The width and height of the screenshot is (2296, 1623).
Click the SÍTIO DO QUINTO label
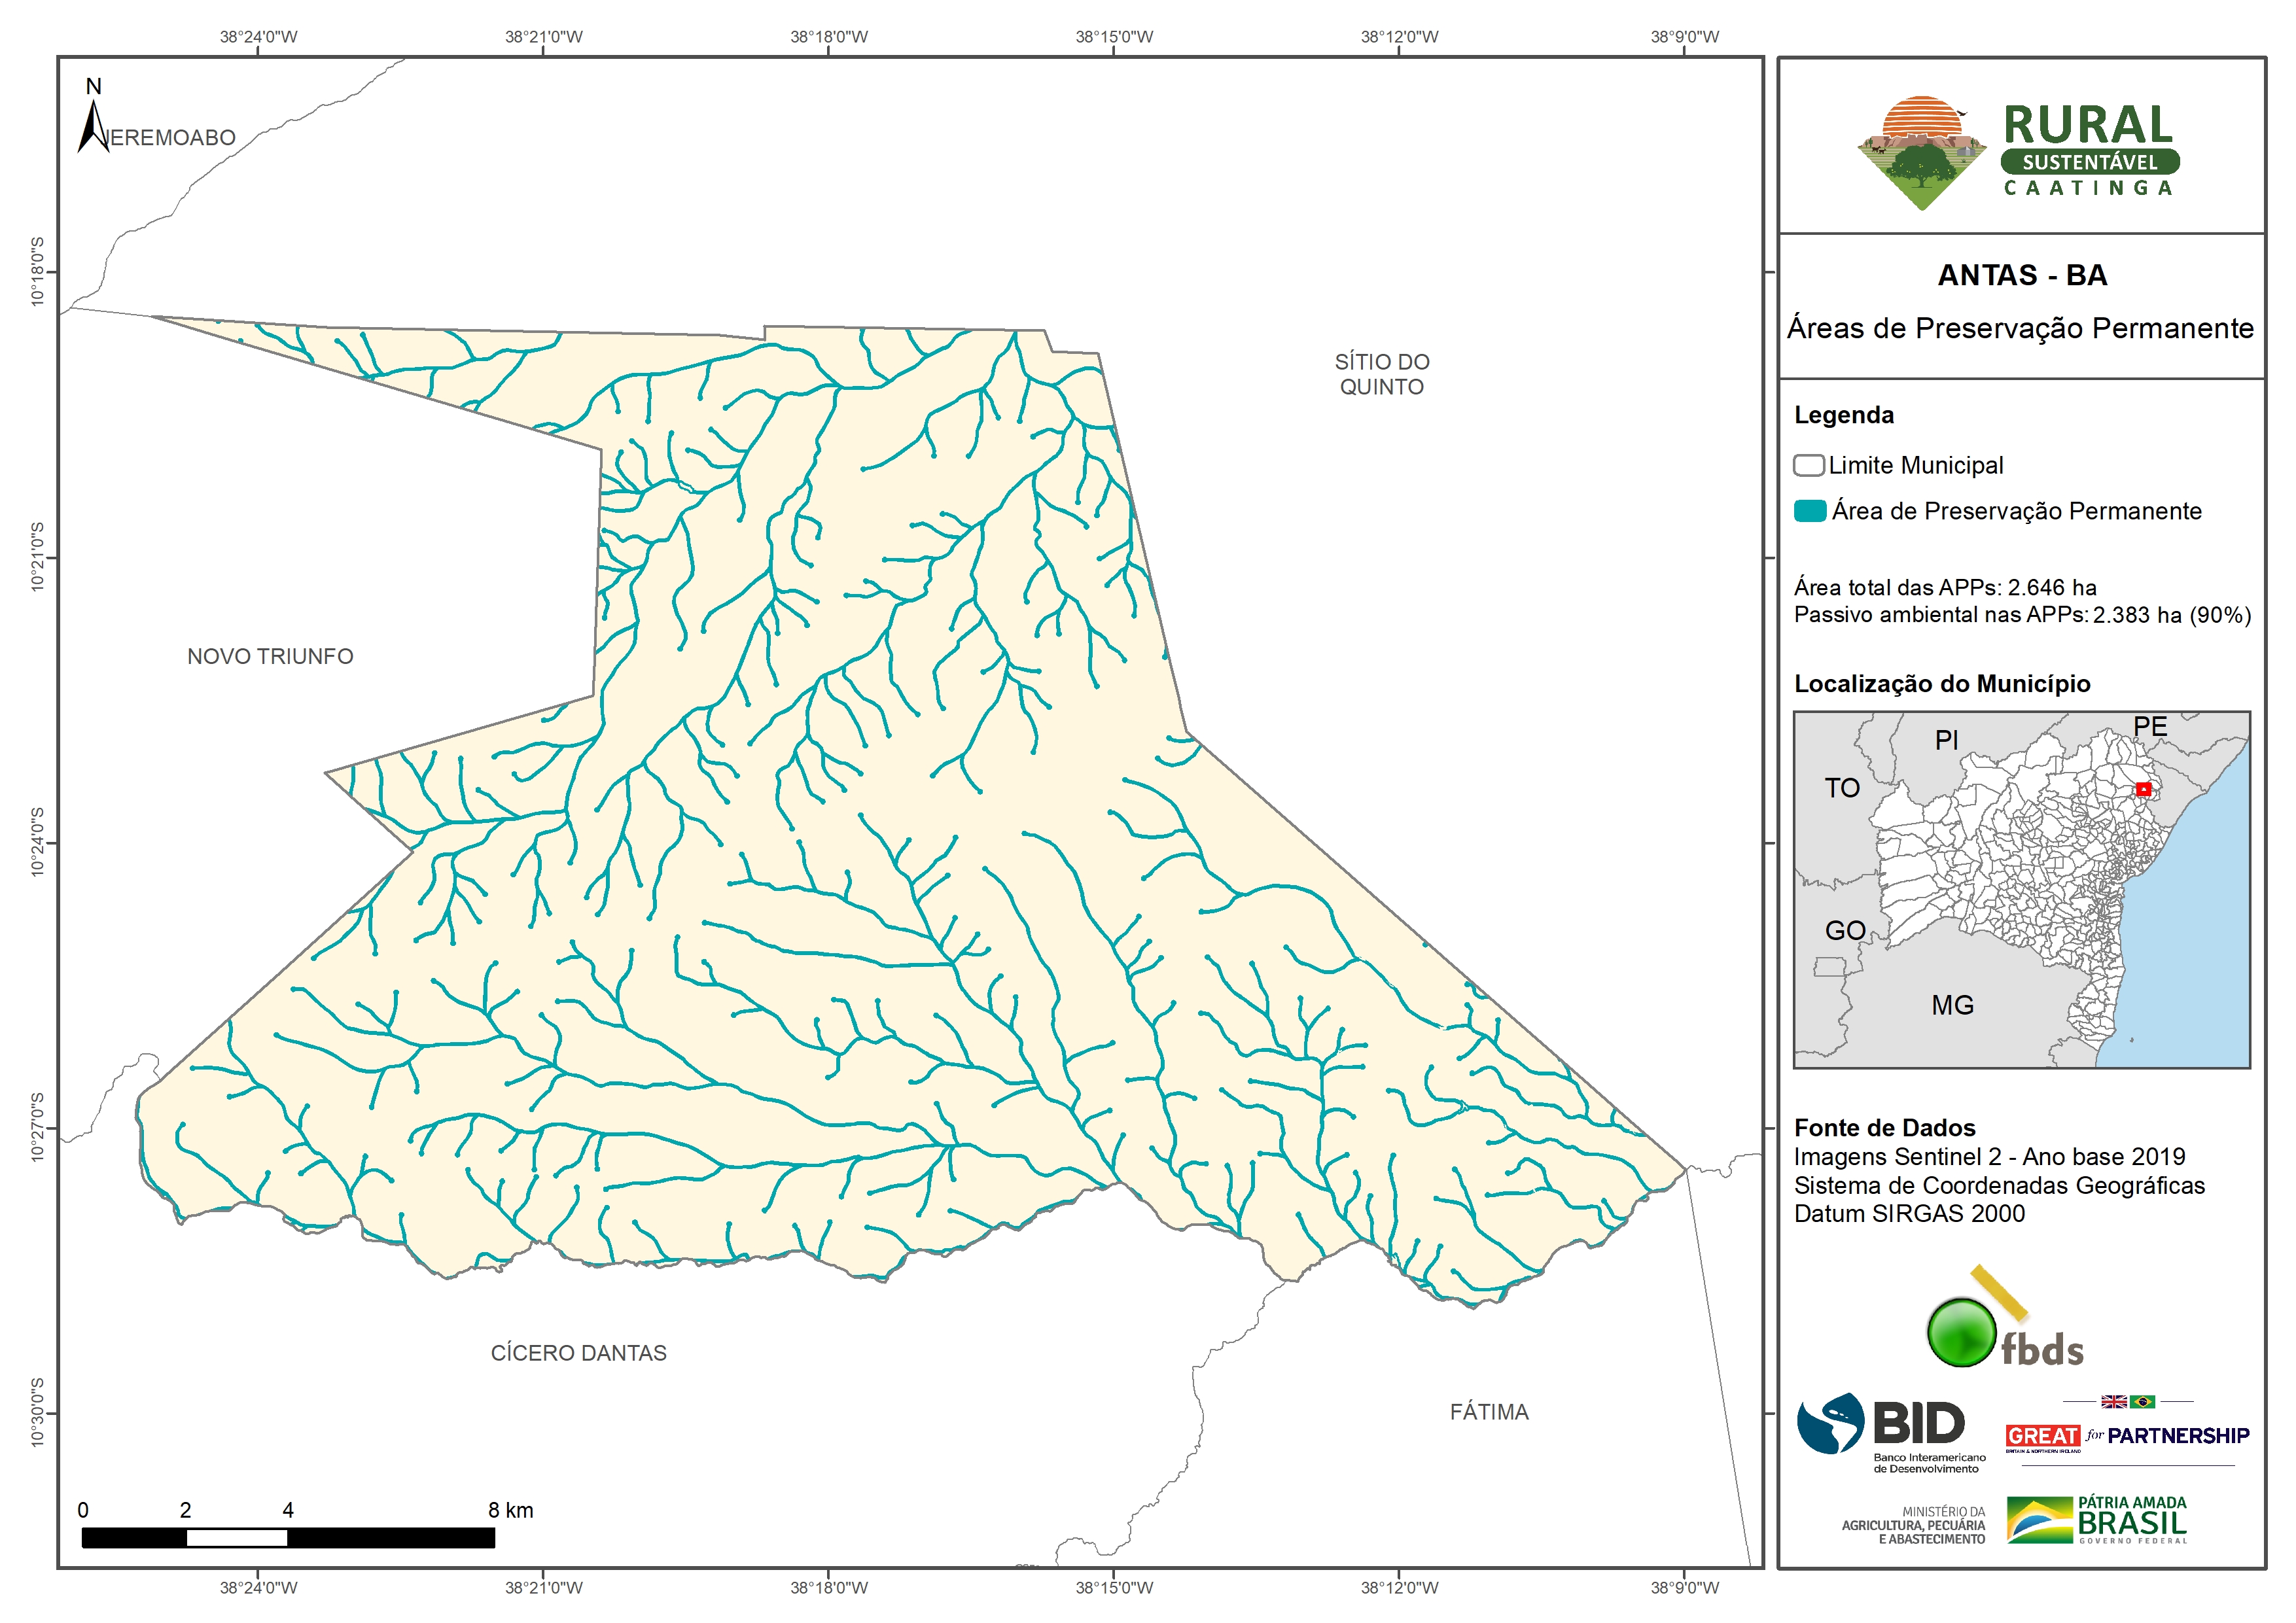(x=1381, y=374)
